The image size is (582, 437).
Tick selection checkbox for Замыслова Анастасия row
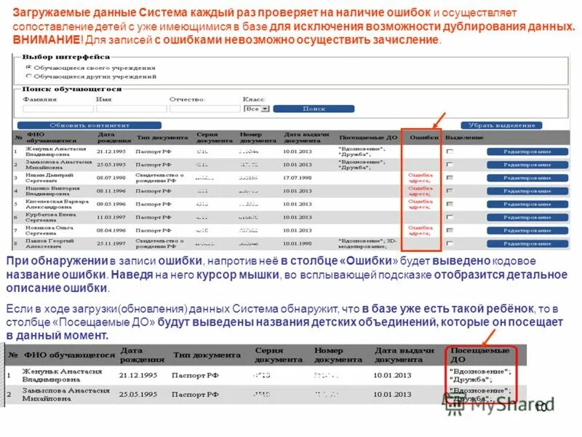[x=450, y=165]
